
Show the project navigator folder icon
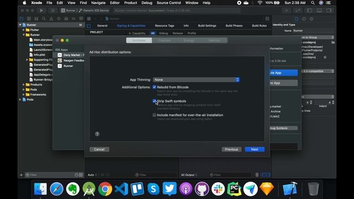tap(22, 19)
